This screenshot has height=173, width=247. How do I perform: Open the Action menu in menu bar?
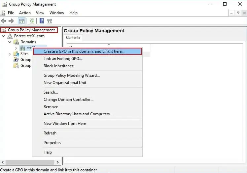click(x=25, y=13)
